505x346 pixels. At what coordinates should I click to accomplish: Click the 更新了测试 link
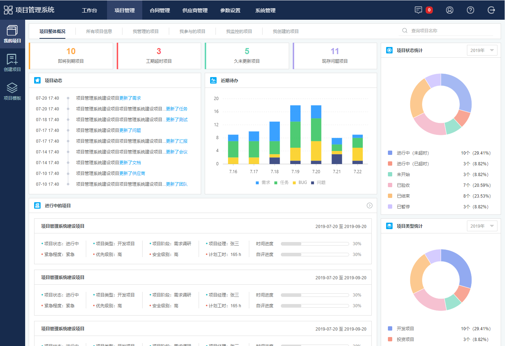coord(177,119)
